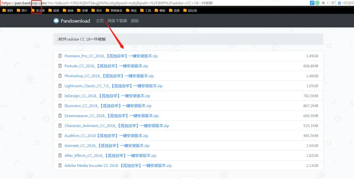Click file icon beside After_Effects_CC_2018 zip
Screen dimensions: 354x179
60,155
